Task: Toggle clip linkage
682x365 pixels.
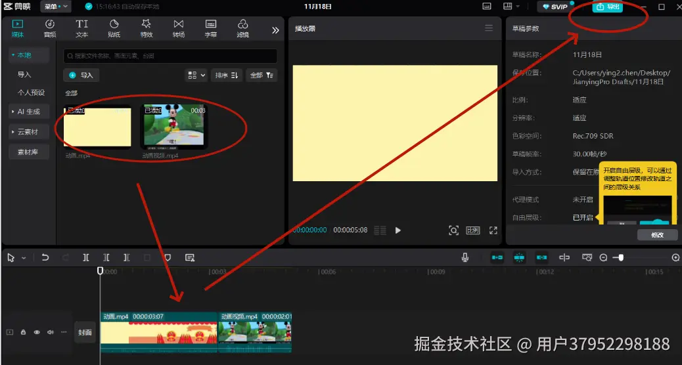Action: [541, 258]
